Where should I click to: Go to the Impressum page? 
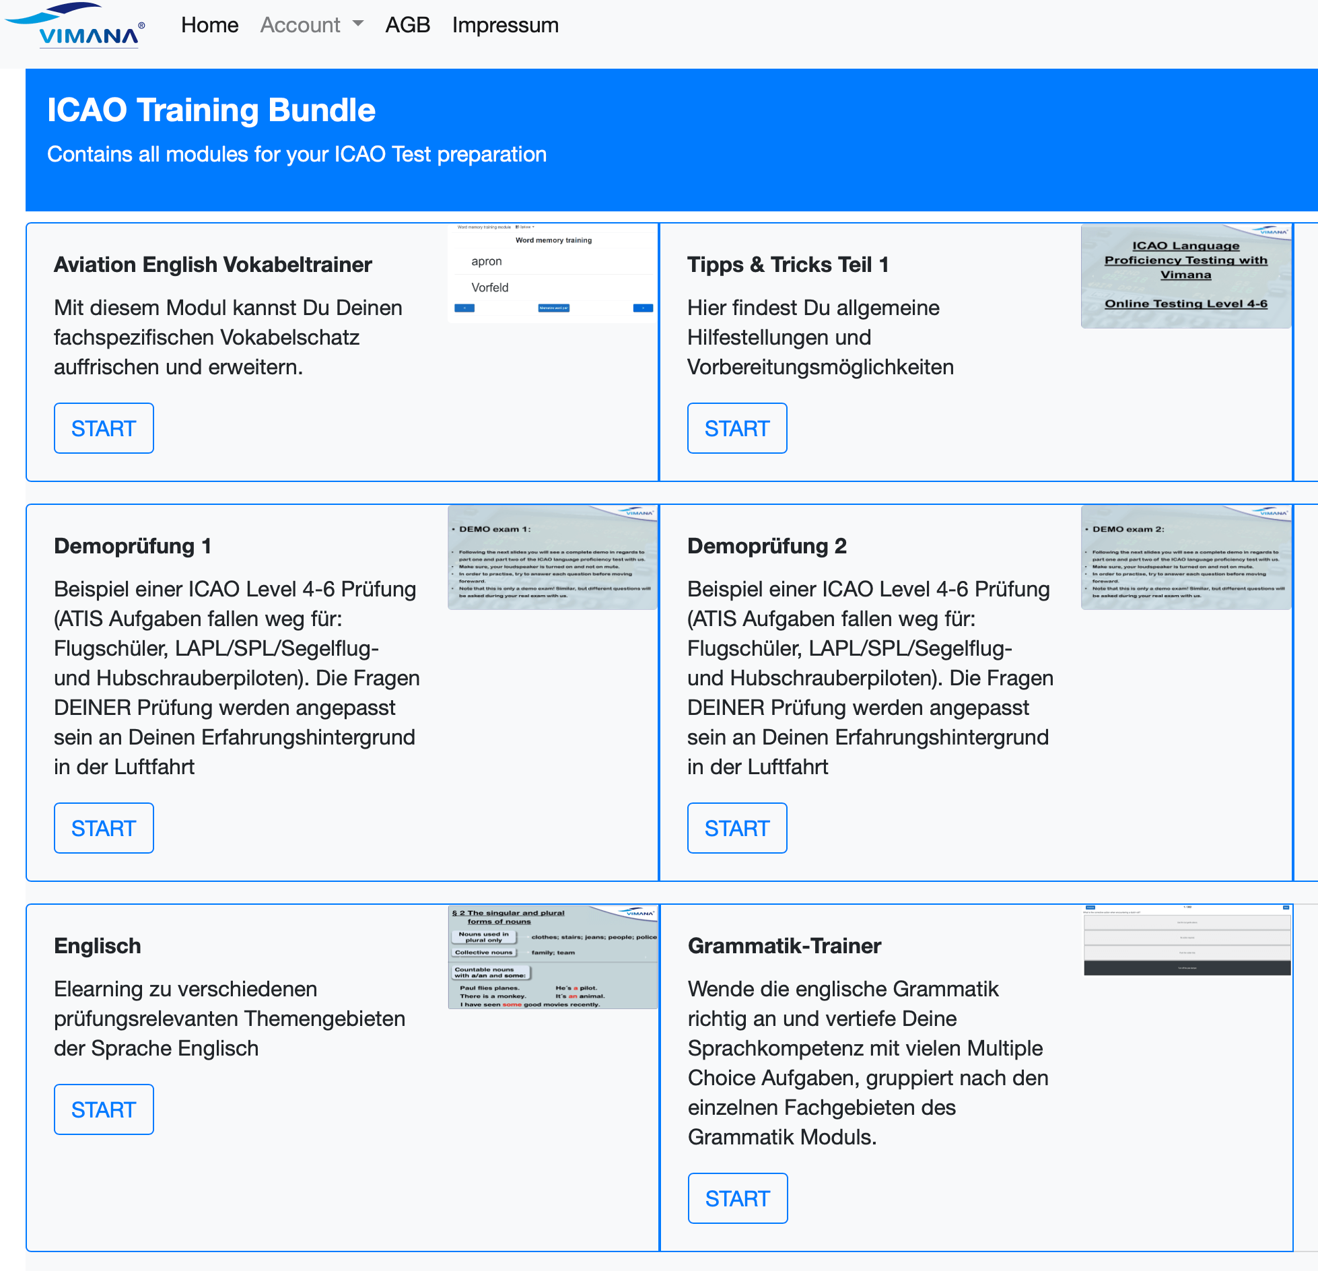tap(505, 25)
